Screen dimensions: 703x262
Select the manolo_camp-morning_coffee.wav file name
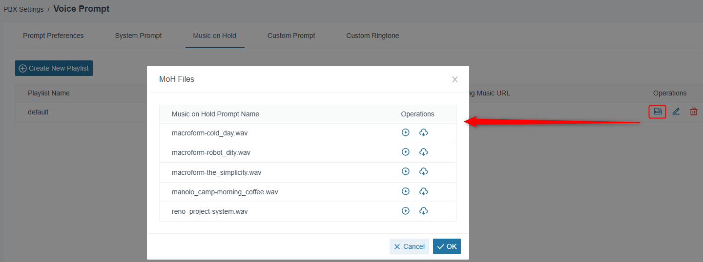(x=225, y=192)
